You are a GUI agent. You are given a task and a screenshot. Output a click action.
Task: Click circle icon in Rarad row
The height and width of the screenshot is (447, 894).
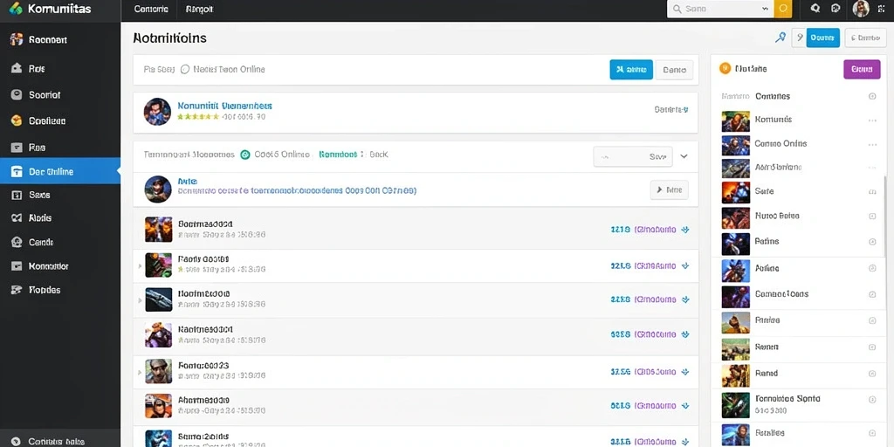coord(872,374)
